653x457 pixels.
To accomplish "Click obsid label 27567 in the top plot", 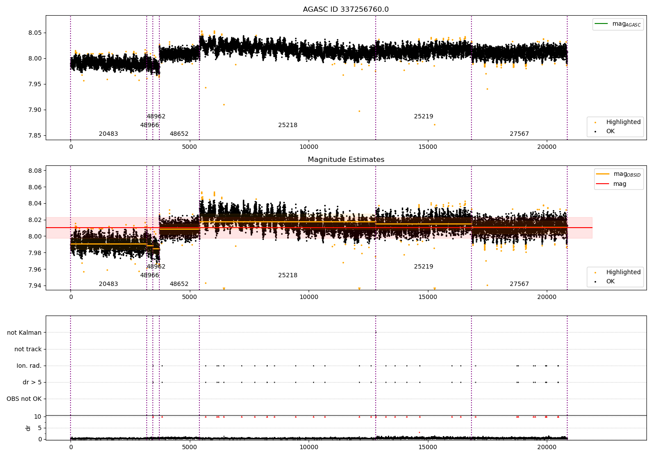I will 519,134.
